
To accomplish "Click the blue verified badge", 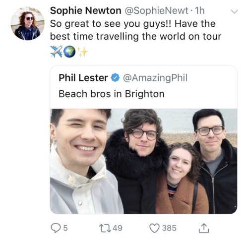I will (115, 78).
